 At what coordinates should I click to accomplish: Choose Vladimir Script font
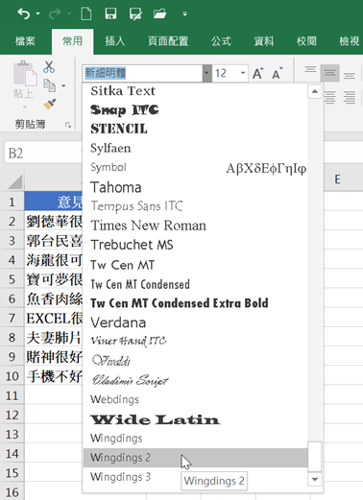coord(195,380)
